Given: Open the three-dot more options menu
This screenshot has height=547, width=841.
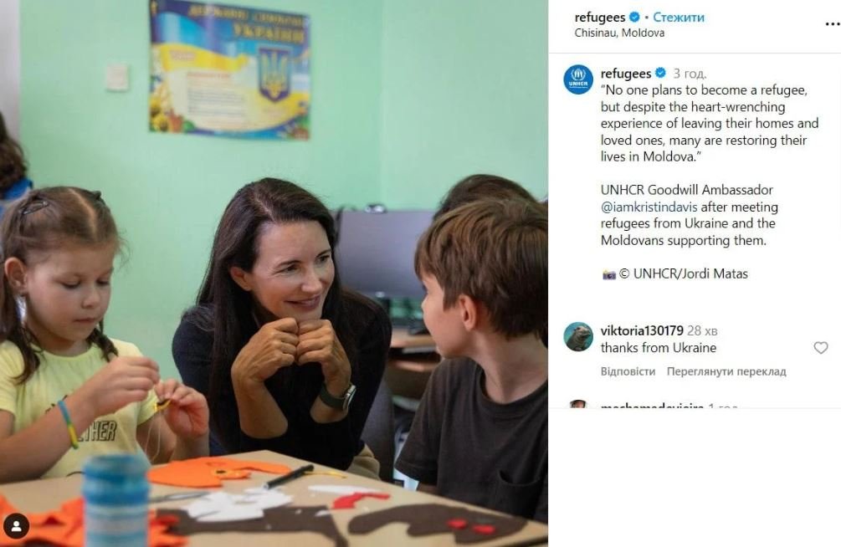Looking at the screenshot, I should click(x=832, y=24).
